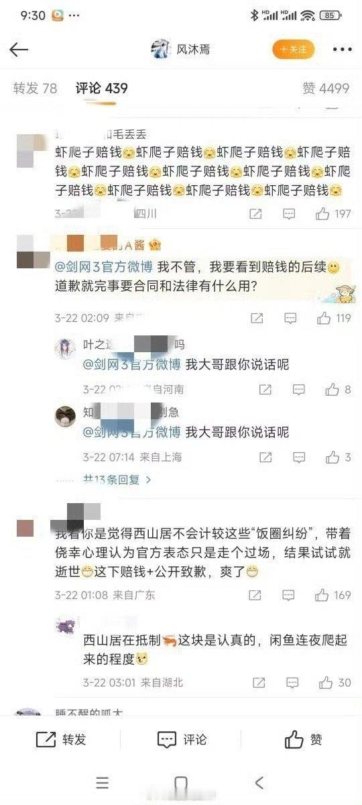Reply to the 3-22 01:08 Guangdong comment

[289, 594]
